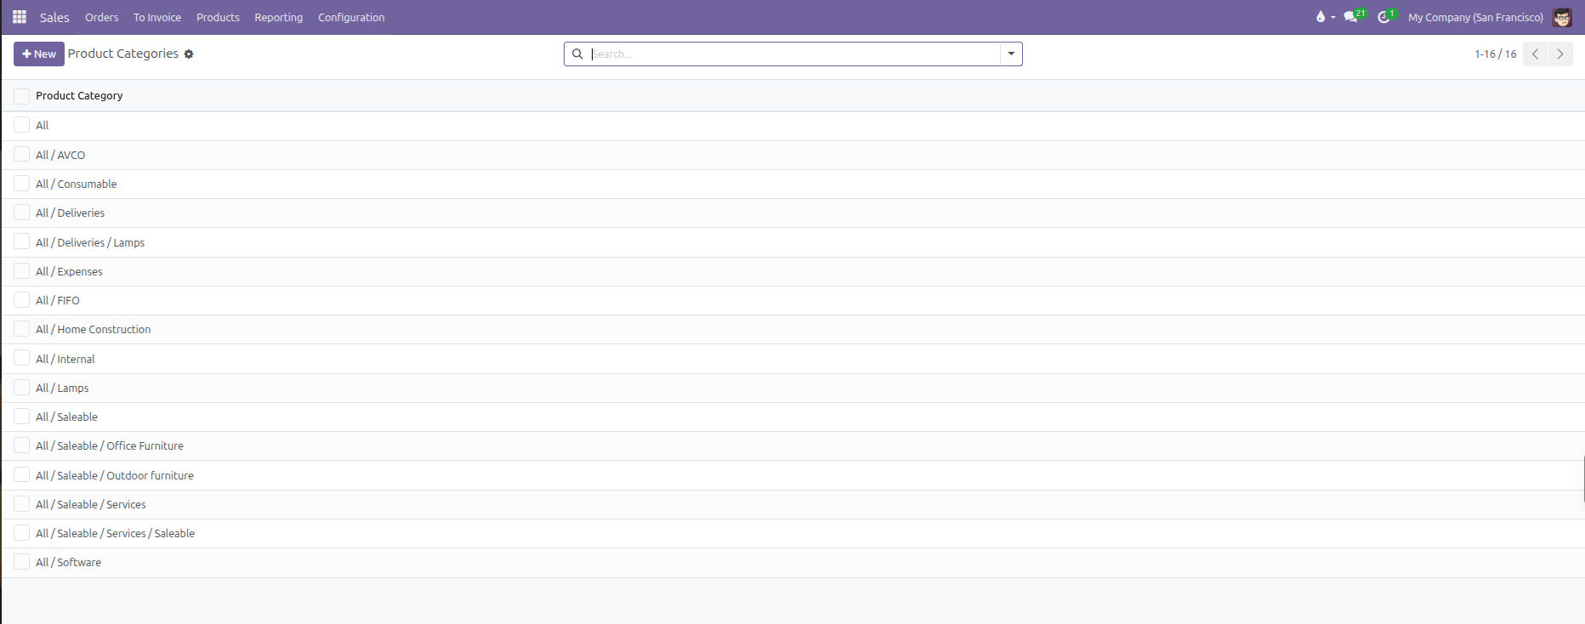Open the apps grid menu icon
This screenshot has height=624, width=1585.
click(x=20, y=17)
